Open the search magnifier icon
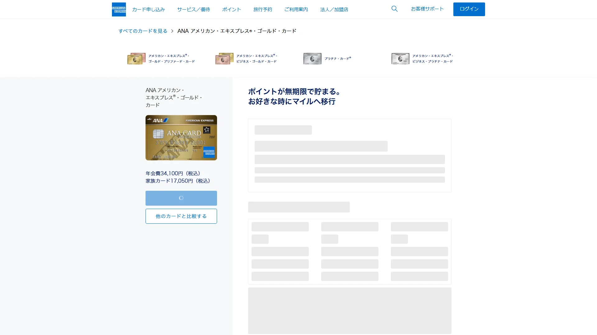The image size is (597, 335). (x=395, y=9)
